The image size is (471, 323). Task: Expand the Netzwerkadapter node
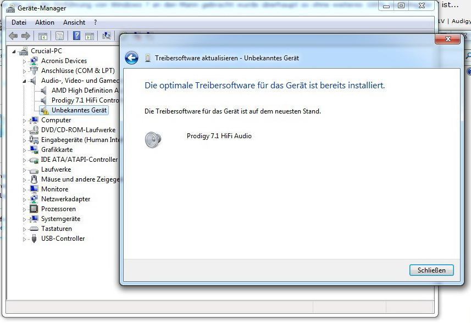tap(24, 200)
